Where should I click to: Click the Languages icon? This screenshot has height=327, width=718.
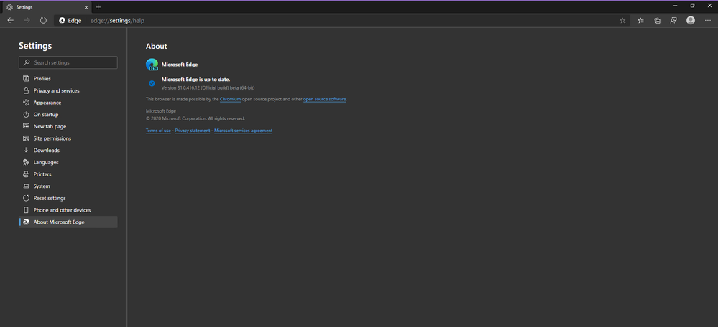click(x=26, y=162)
